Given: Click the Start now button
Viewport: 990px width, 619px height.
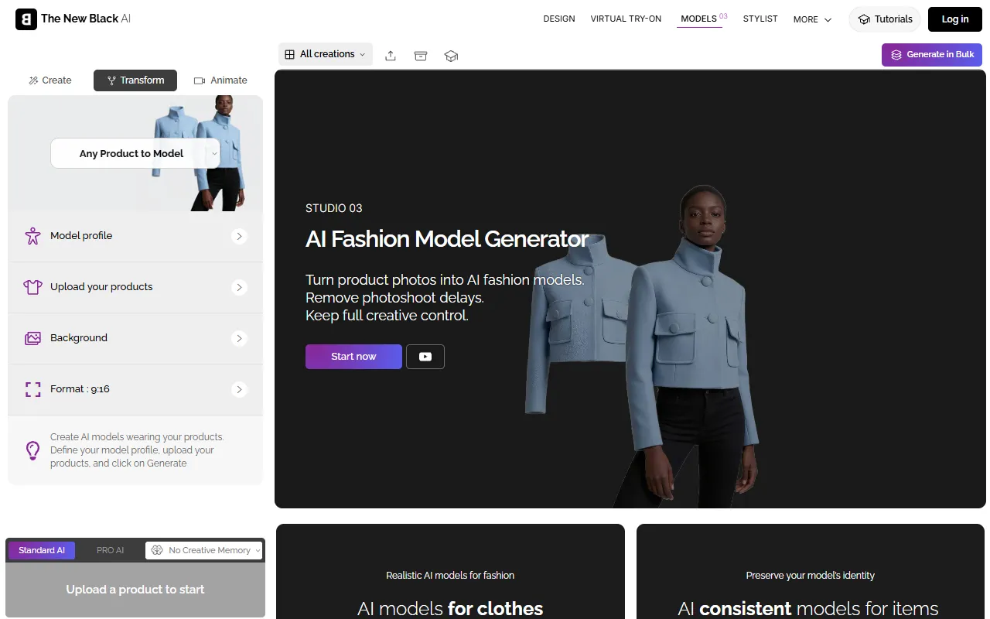Looking at the screenshot, I should tap(353, 357).
